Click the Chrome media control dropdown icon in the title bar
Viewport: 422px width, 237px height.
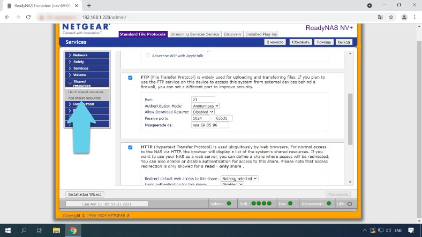tap(370, 5)
